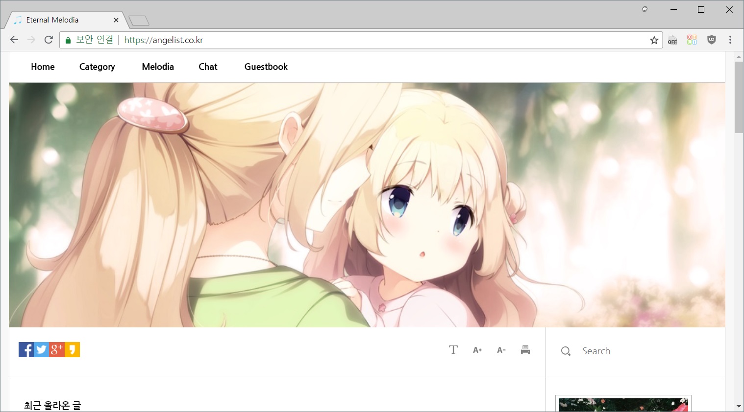Click the search magnifier icon
The width and height of the screenshot is (744, 412).
coord(566,351)
